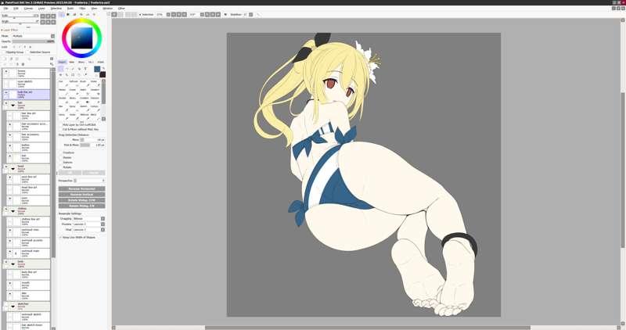Image resolution: width=626 pixels, height=330 pixels.
Task: Choose the Water brush tool
Action: pos(95,84)
